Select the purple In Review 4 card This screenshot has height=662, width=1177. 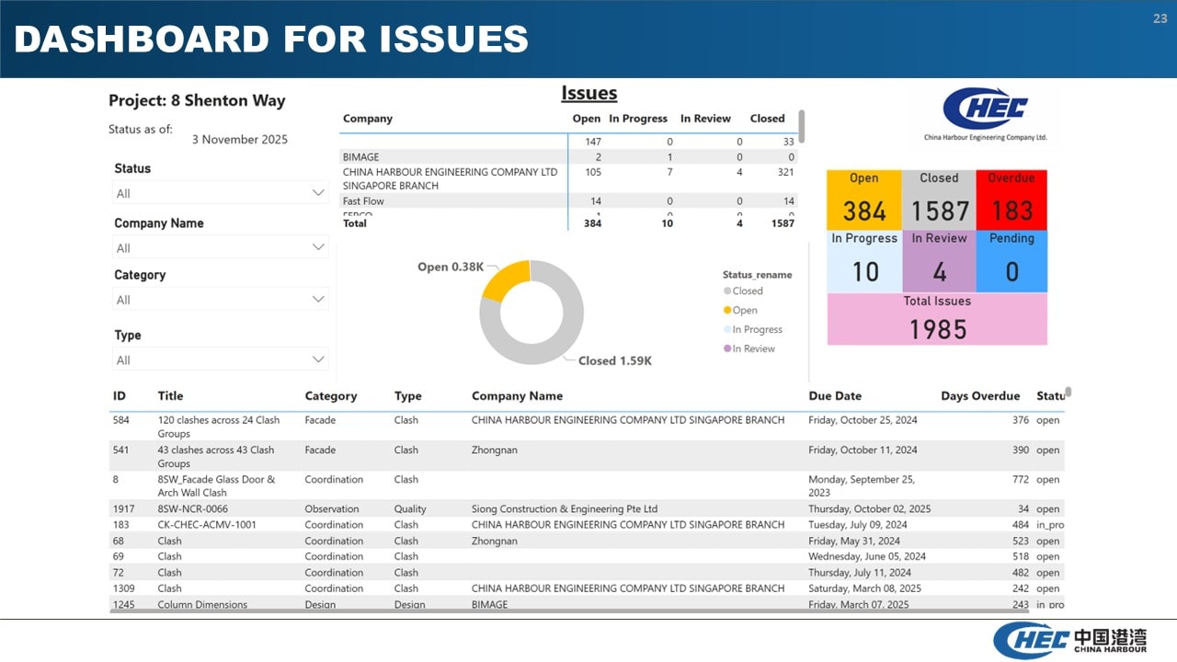tap(939, 261)
